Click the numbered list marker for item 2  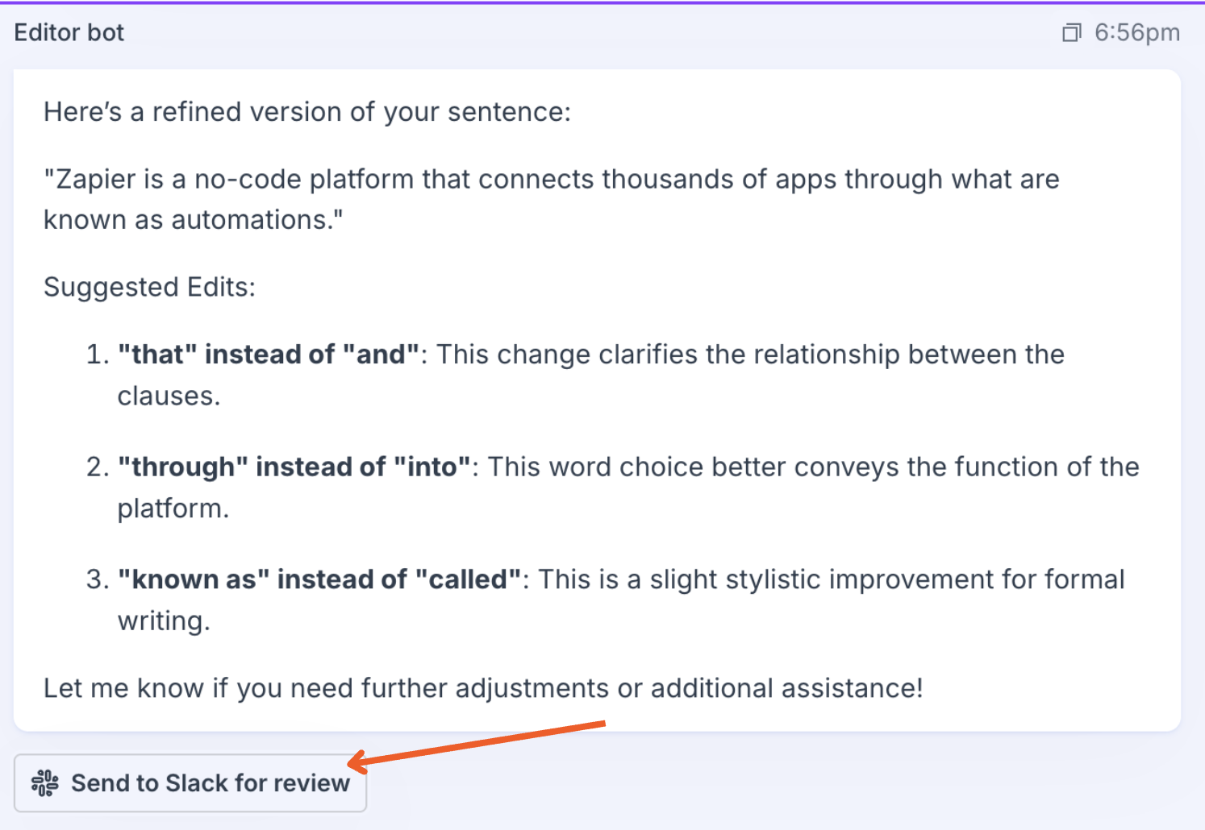pos(96,466)
